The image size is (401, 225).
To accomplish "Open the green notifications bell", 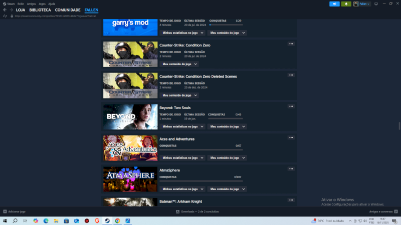I will click(x=346, y=4).
